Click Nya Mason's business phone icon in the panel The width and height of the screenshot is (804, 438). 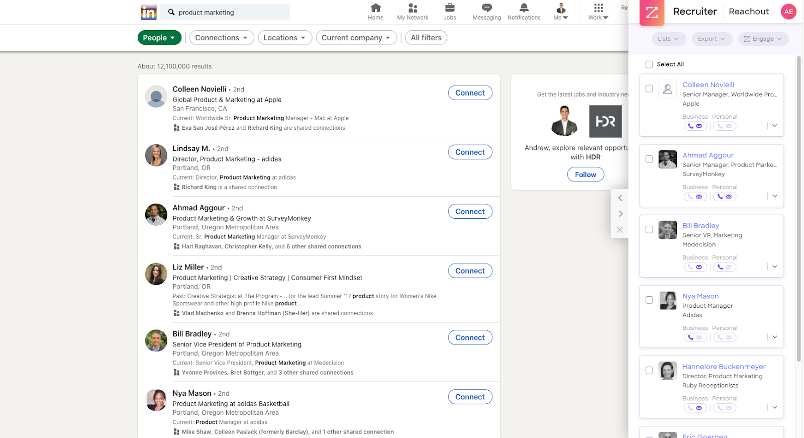click(x=691, y=337)
